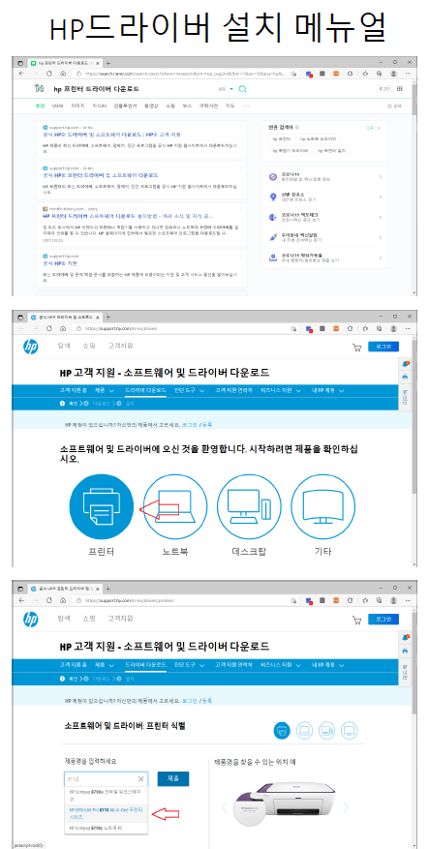Screen dimensions: 429x849
Task: Choose suggestion 'HP Compaq 8710p 노트북 PC'
Action: 106,829
